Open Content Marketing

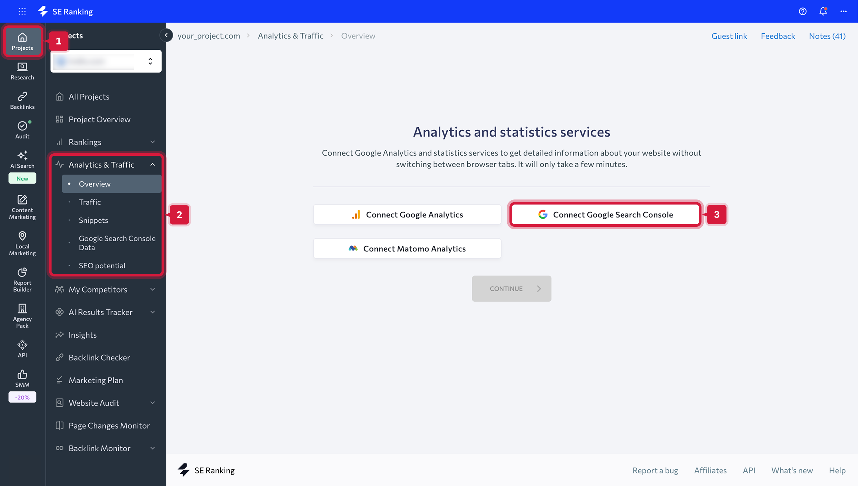point(22,206)
